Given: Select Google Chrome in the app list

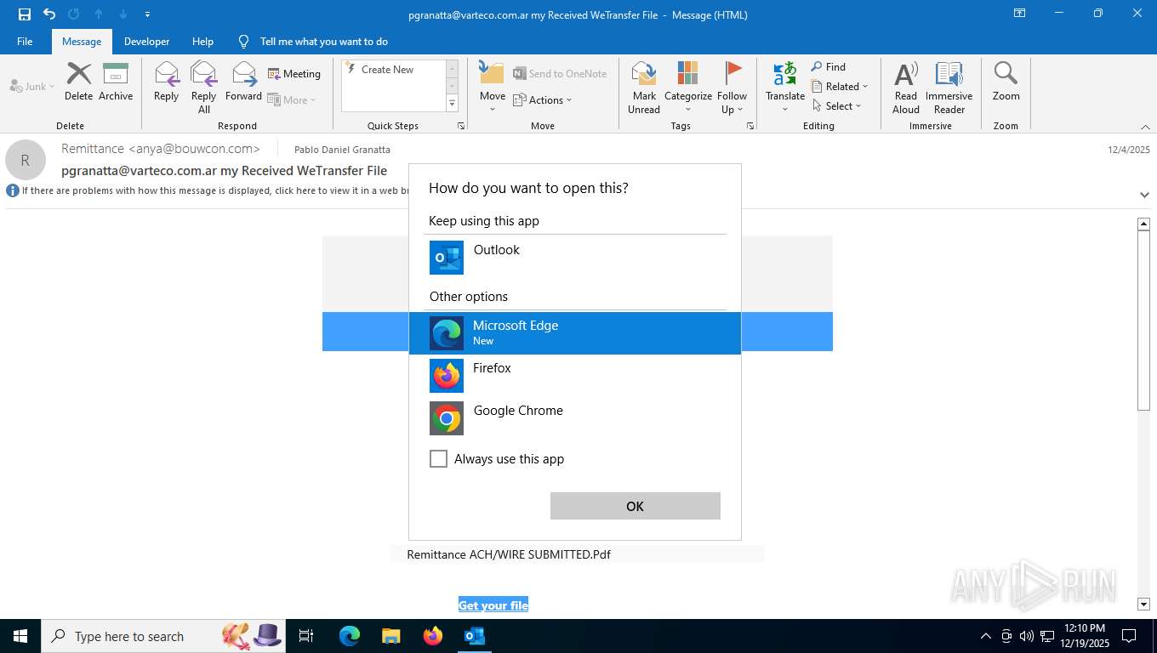Looking at the screenshot, I should [575, 417].
